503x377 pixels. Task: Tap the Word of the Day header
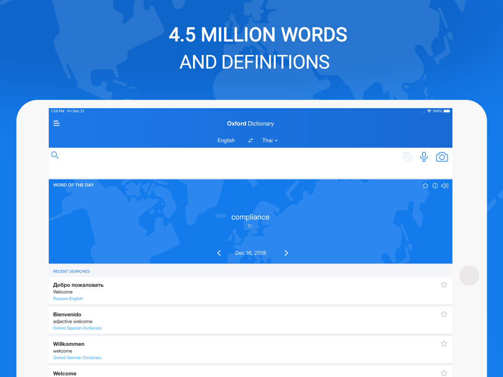(73, 185)
